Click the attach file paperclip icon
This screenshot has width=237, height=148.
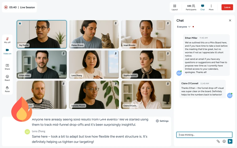click(218, 141)
